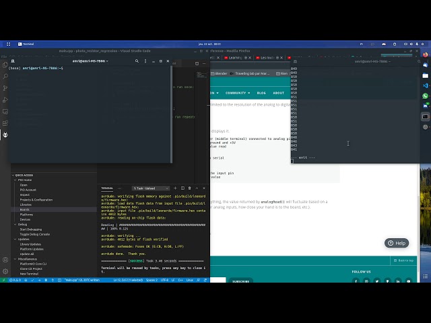This screenshot has height=323, width=431.
Task: Add new tab in front terminal window
Action: pyautogui.click(x=13, y=61)
